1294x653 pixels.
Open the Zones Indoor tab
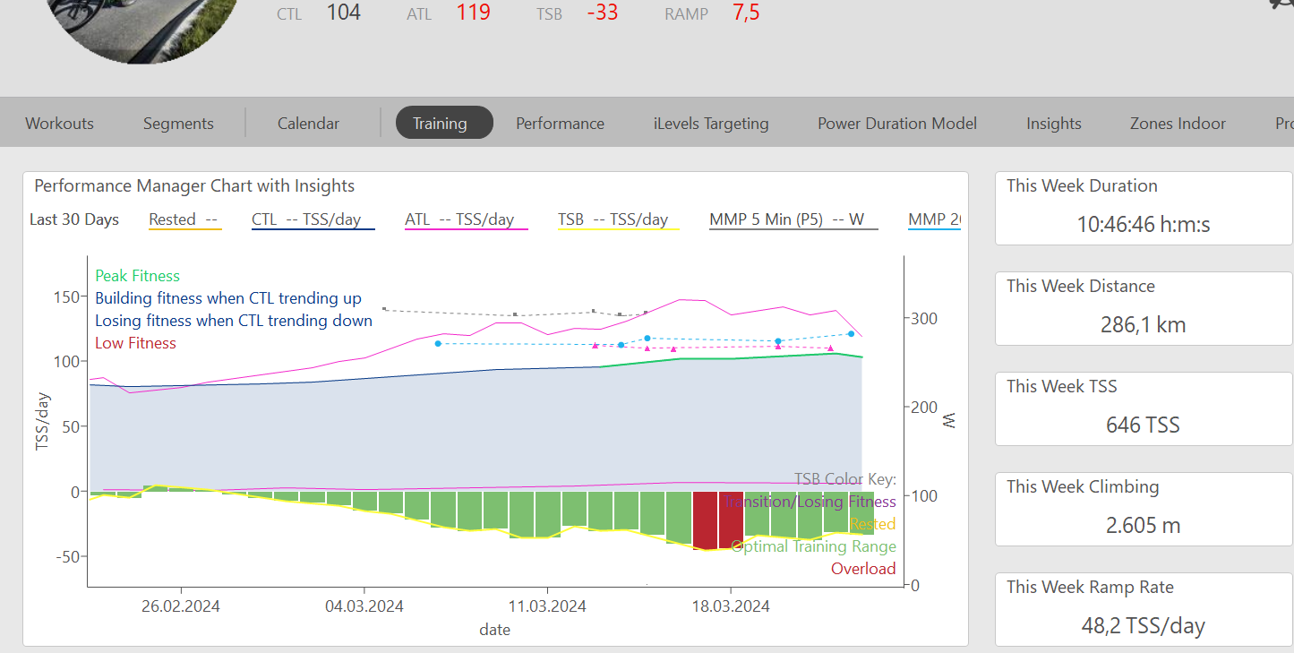point(1178,124)
